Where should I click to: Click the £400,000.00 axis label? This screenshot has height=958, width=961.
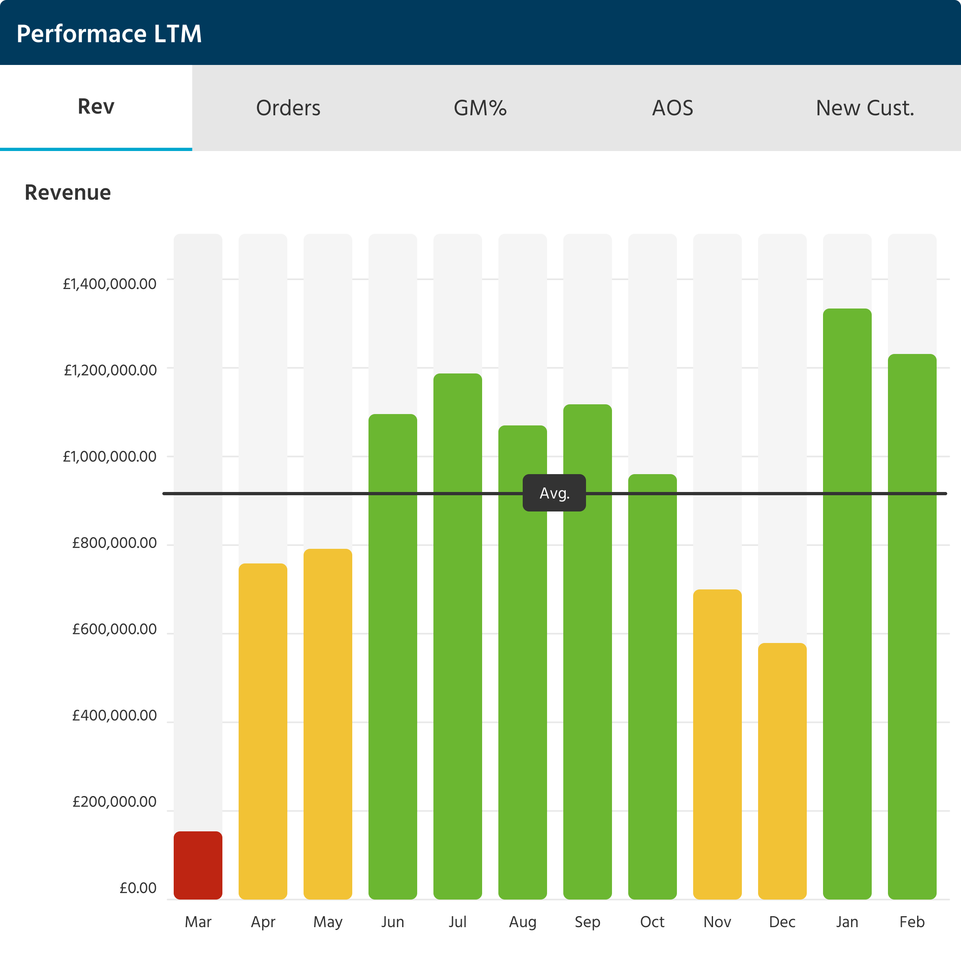pos(114,715)
